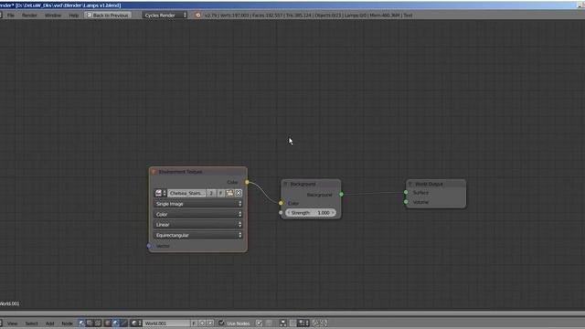Select world shader type icon
This screenshot has width=585, height=329.
(x=116, y=323)
